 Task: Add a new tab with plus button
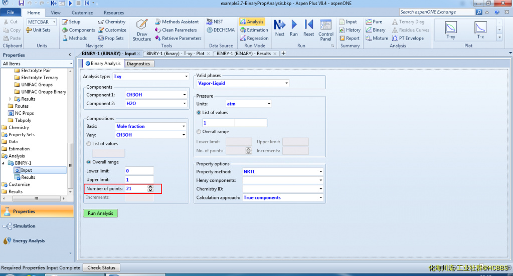point(284,53)
